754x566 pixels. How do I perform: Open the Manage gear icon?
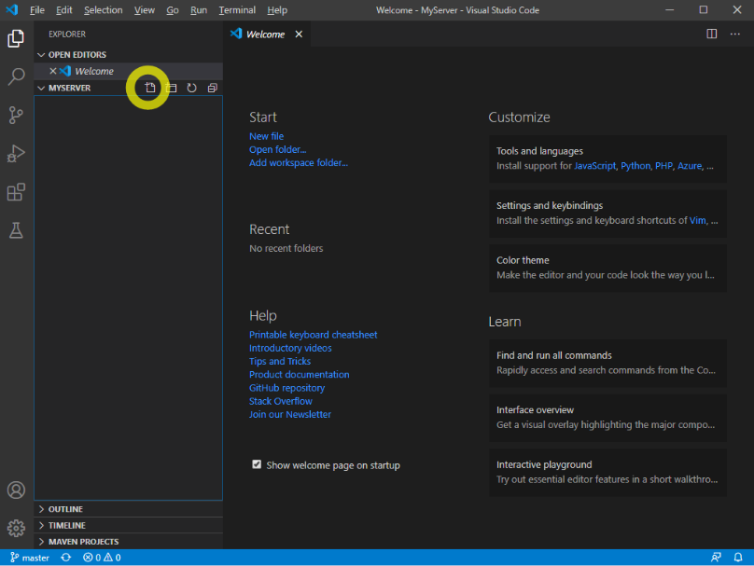click(16, 528)
